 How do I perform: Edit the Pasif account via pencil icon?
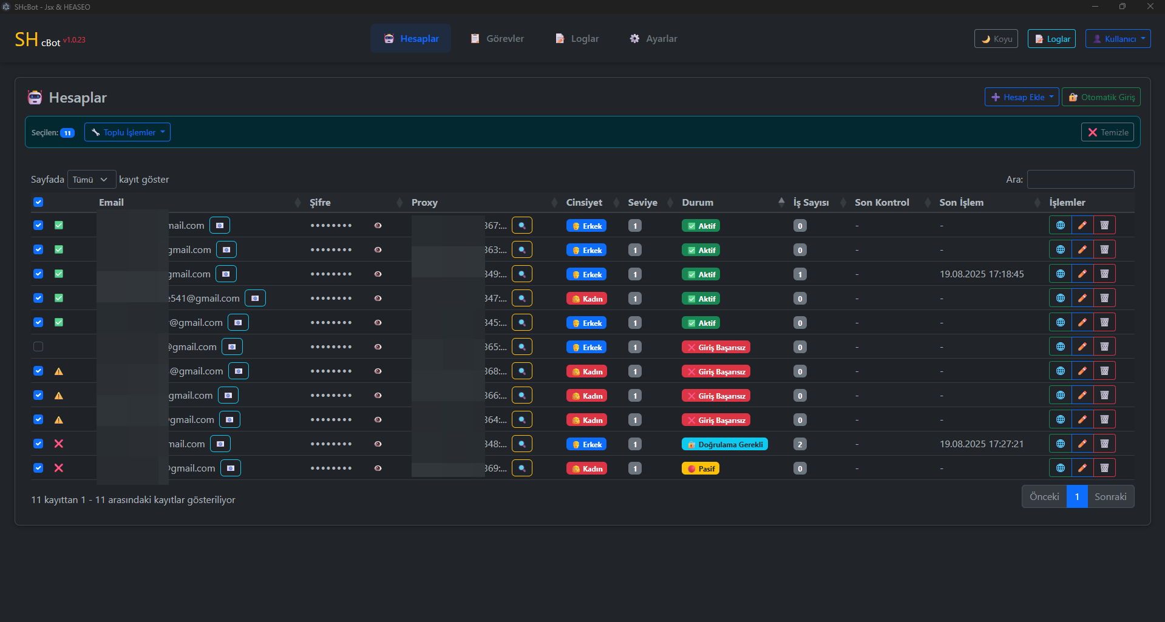1082,468
